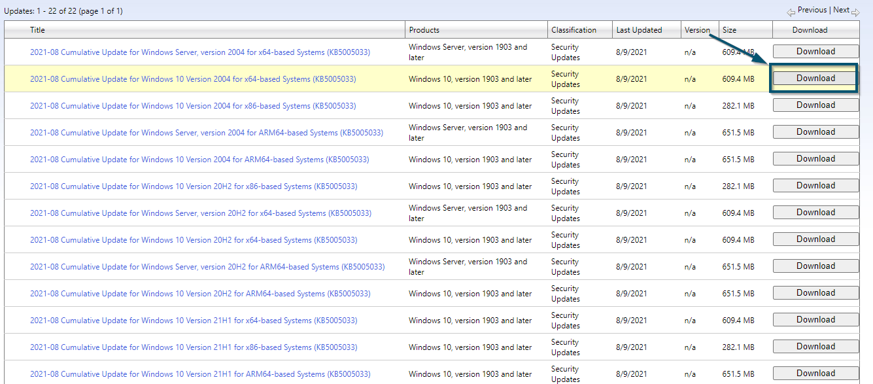
Task: Sort results by the Title column header
Action: tap(37, 30)
